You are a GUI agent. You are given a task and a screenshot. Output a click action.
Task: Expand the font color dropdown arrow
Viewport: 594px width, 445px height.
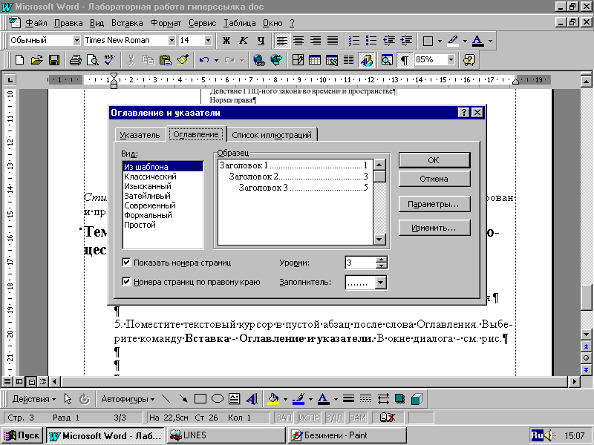pos(490,40)
